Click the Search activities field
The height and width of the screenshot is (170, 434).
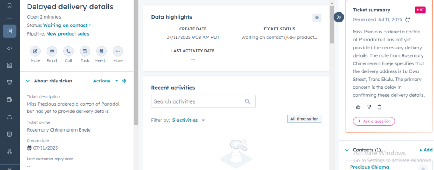click(203, 101)
